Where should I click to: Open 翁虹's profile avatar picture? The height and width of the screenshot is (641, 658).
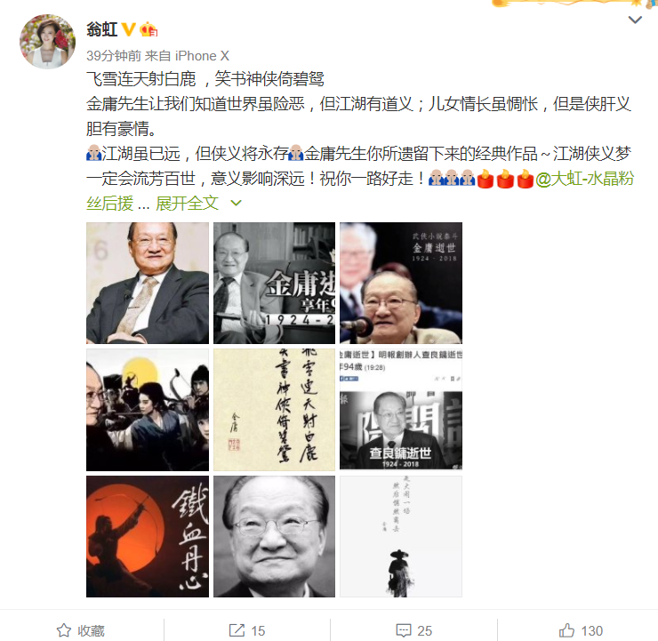47,41
